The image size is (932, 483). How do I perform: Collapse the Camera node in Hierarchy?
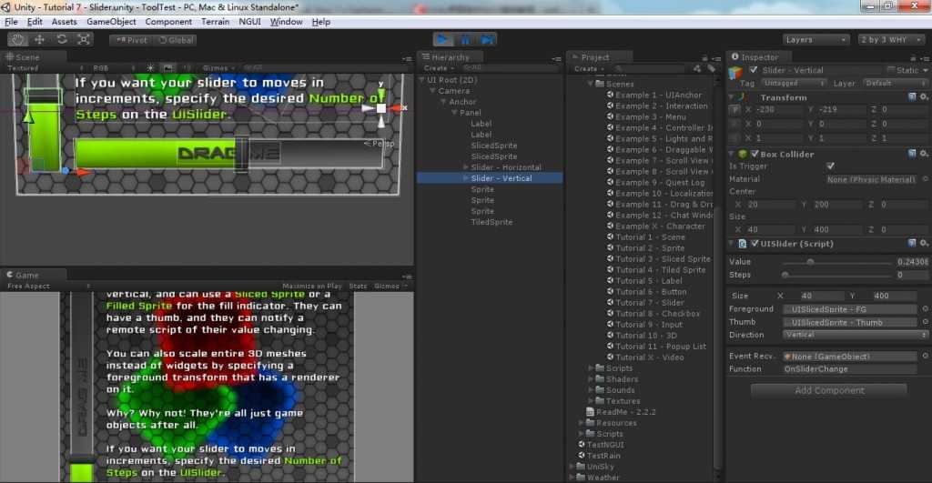pyautogui.click(x=433, y=91)
